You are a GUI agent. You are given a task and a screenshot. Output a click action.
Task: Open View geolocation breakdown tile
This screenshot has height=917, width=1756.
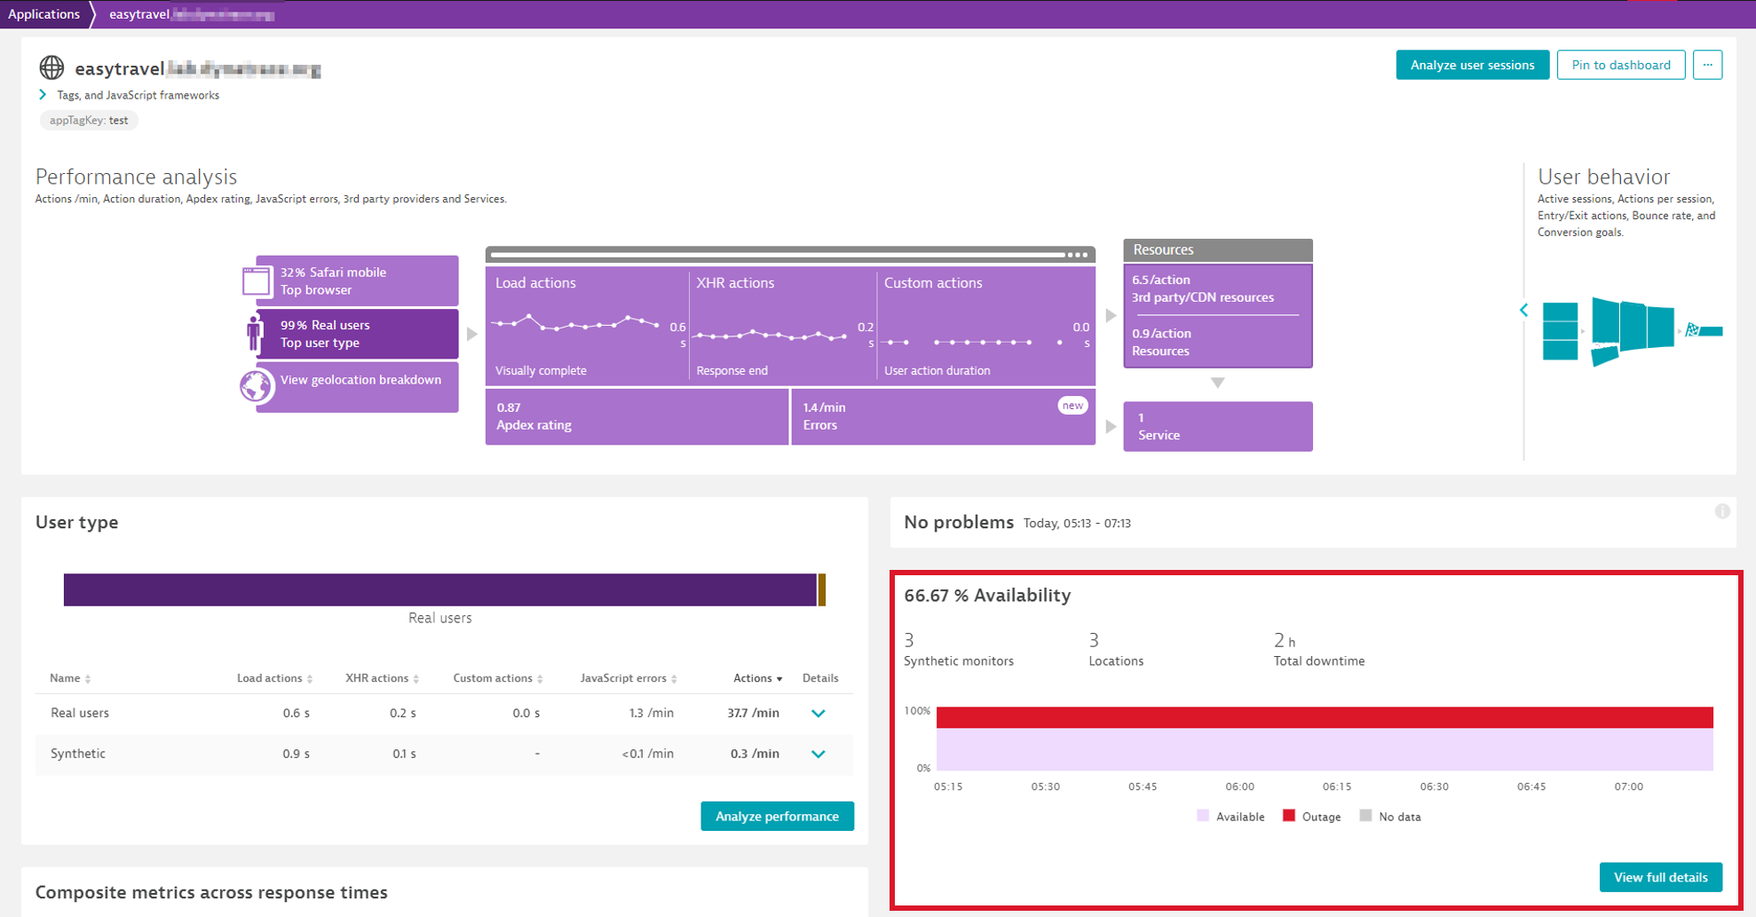[357, 386]
